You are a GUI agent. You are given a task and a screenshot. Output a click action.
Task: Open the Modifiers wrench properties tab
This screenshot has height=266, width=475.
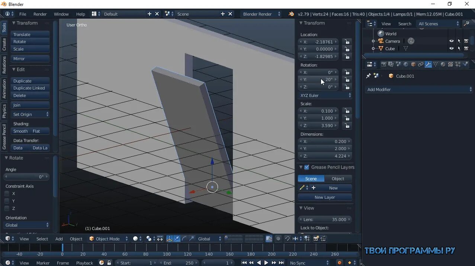coord(428,64)
